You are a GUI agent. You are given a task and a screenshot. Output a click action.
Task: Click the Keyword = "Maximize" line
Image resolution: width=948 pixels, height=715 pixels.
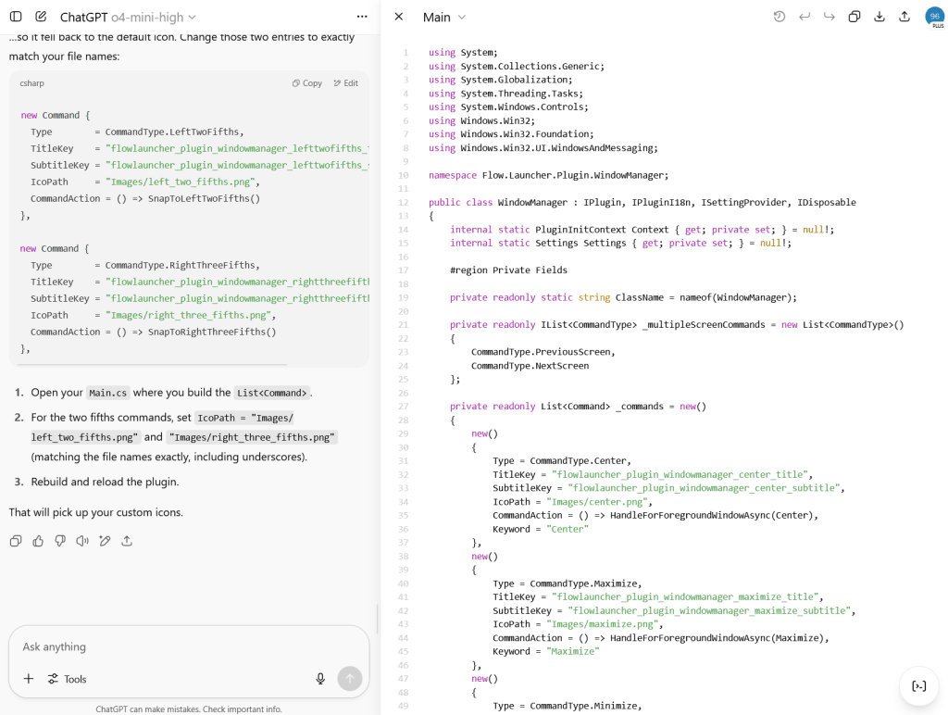tap(546, 651)
